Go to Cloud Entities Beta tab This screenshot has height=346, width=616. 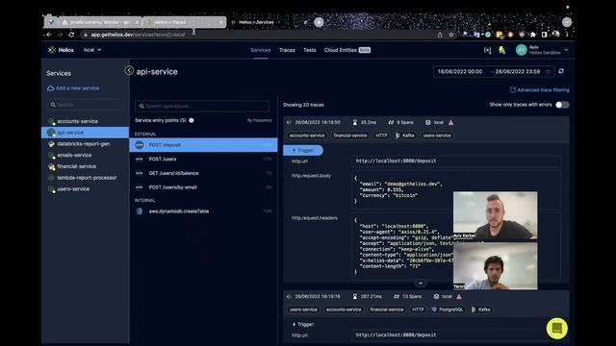click(x=347, y=50)
